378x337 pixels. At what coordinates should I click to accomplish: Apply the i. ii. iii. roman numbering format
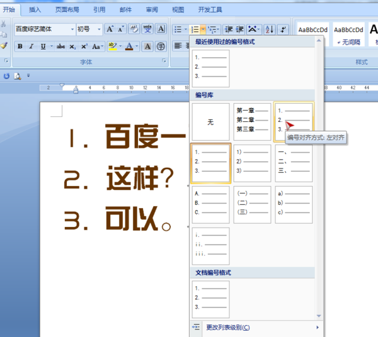pos(210,246)
